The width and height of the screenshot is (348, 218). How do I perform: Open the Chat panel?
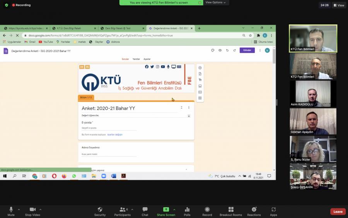click(x=145, y=211)
